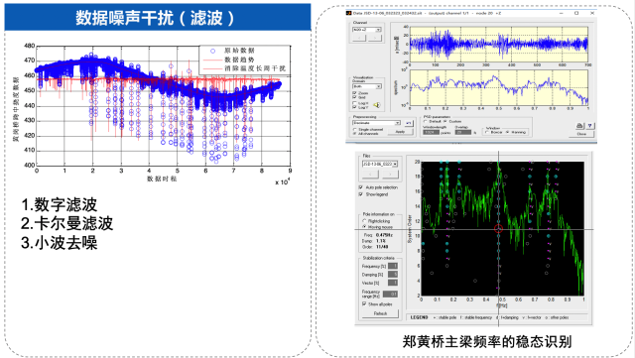Screen dimensions: 635x358
Task: Click the '数据时程' x-axis label
Action: pyautogui.click(x=162, y=179)
